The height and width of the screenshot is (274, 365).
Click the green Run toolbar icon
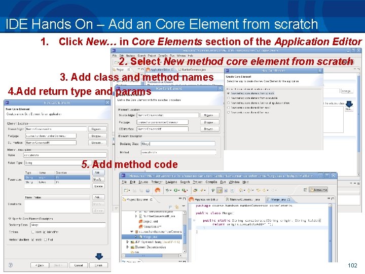[x=175, y=190]
